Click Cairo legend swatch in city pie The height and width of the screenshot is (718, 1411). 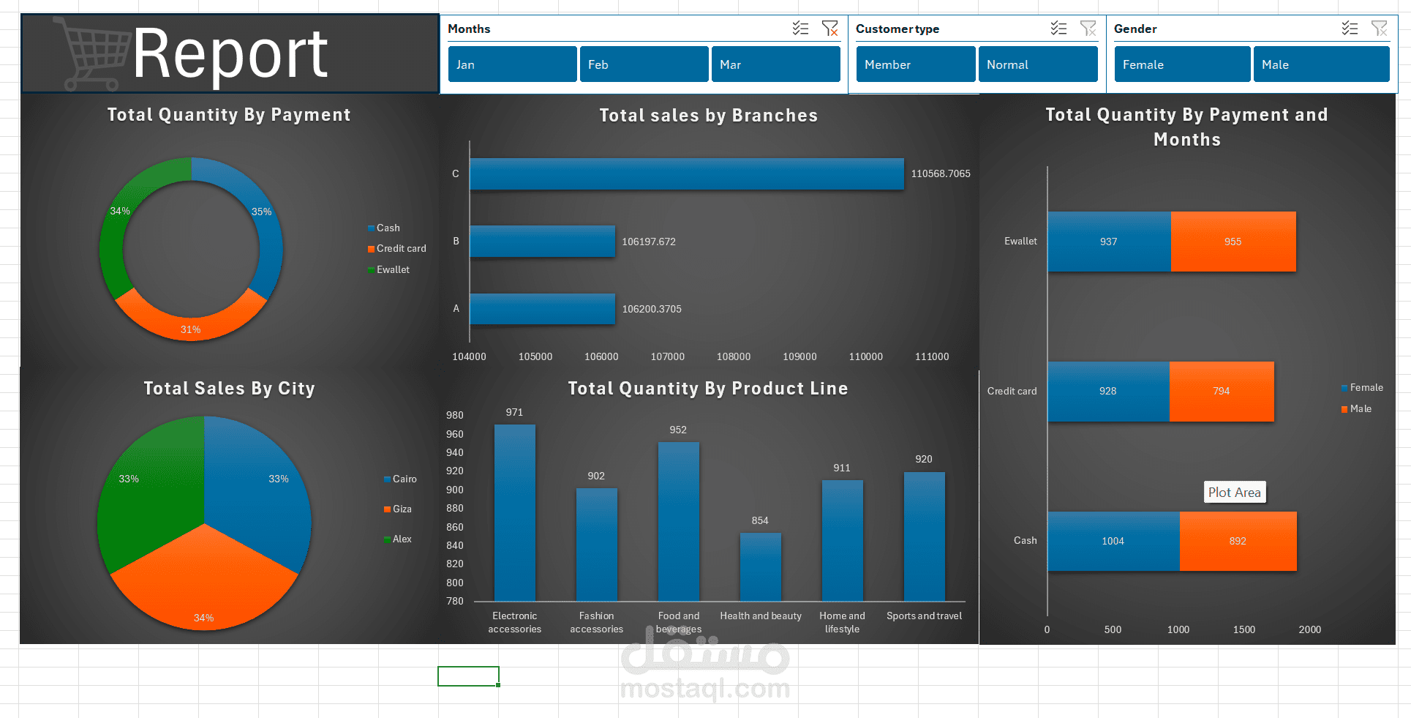(x=387, y=479)
